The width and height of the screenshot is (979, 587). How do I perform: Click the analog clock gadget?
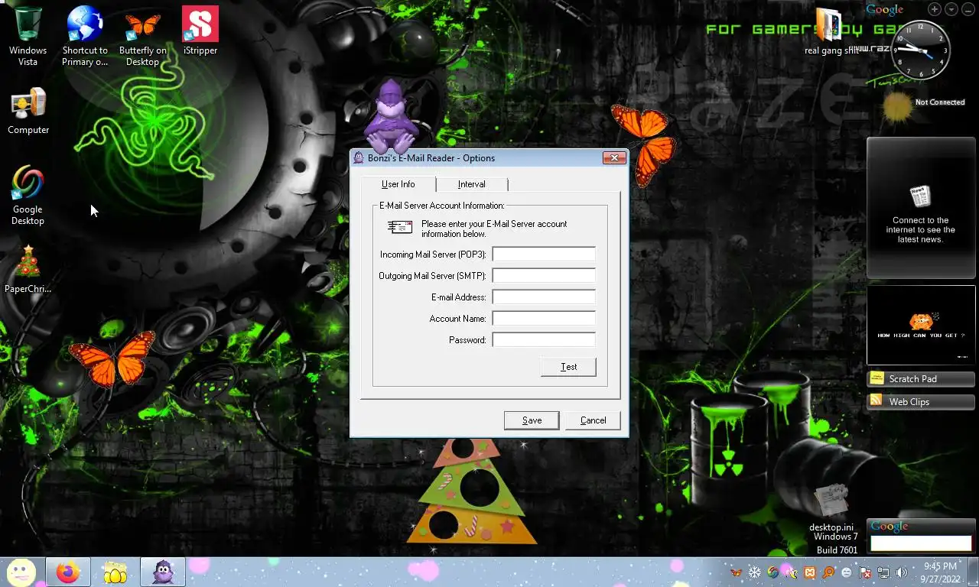pos(921,50)
